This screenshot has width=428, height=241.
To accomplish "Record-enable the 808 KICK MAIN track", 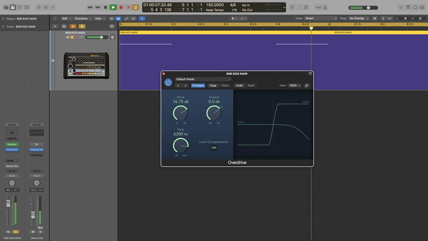I will point(77,37).
